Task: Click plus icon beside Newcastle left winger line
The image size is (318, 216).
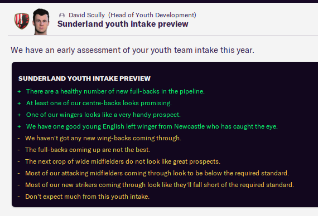Action: point(20,127)
